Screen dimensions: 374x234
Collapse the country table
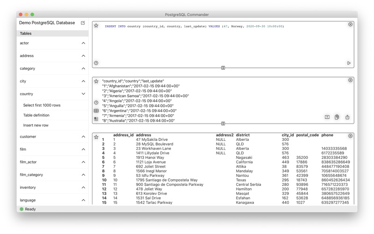(83, 94)
